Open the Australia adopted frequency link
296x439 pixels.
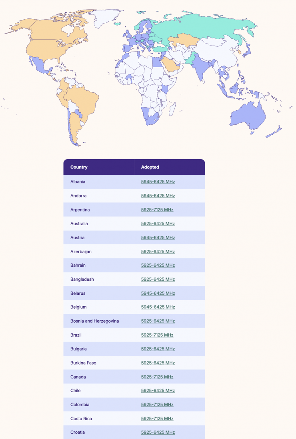pos(158,224)
